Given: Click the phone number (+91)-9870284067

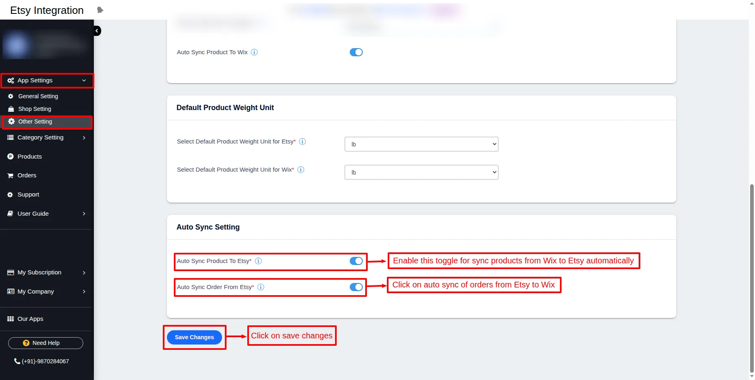Looking at the screenshot, I should [x=45, y=361].
